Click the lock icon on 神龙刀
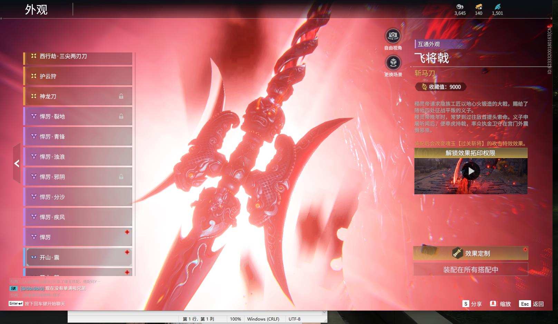This screenshot has height=324, width=558. click(121, 96)
